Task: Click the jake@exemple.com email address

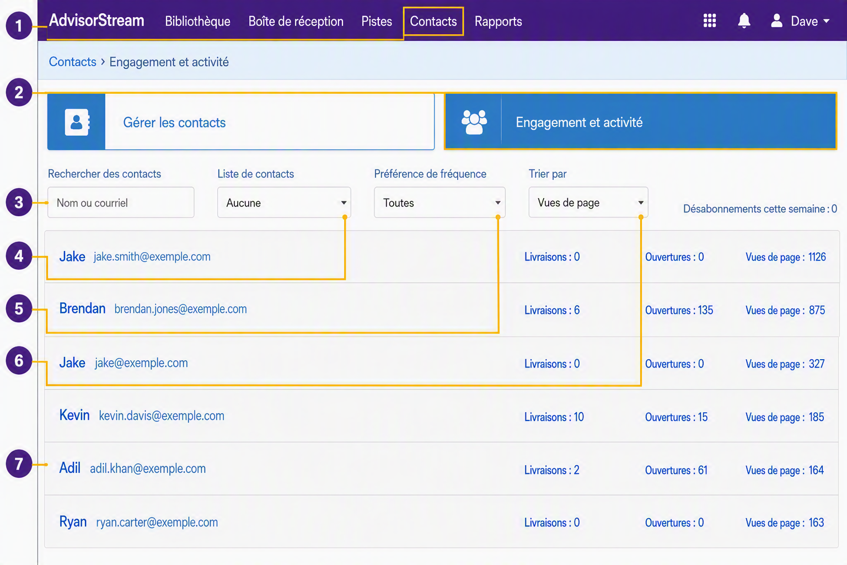Action: [141, 363]
